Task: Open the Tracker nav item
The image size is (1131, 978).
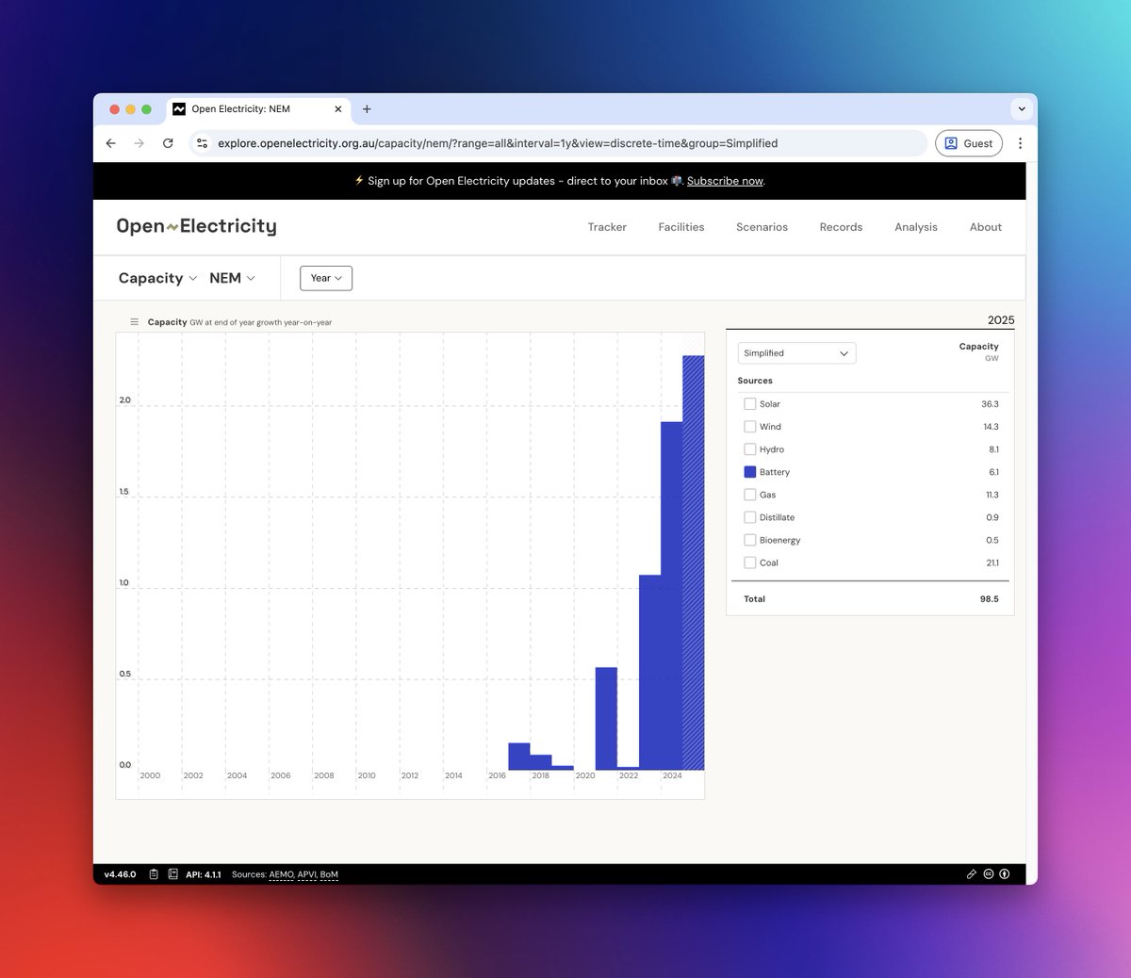Action: pos(607,227)
